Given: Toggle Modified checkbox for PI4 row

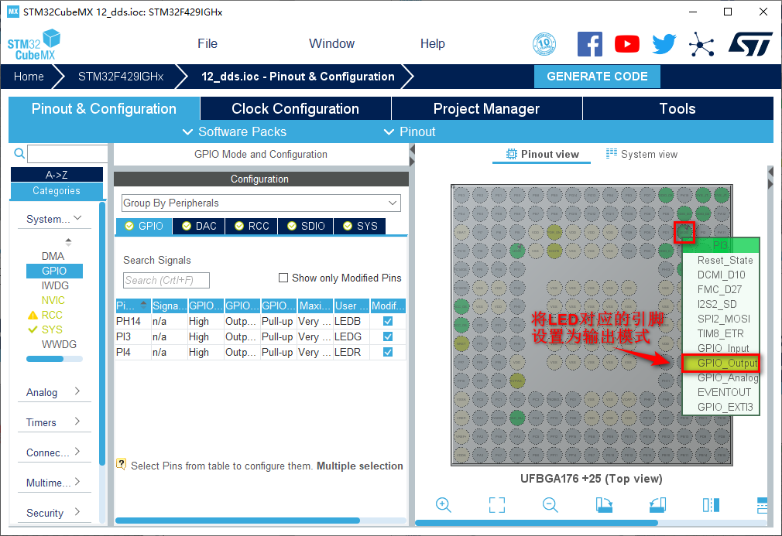Looking at the screenshot, I should pos(388,352).
